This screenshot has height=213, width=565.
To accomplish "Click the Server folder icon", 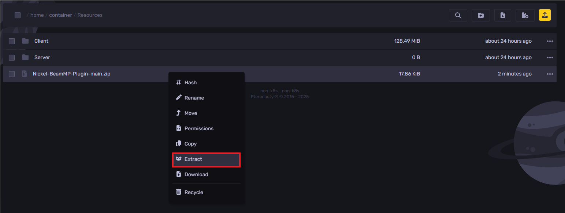I will point(25,57).
